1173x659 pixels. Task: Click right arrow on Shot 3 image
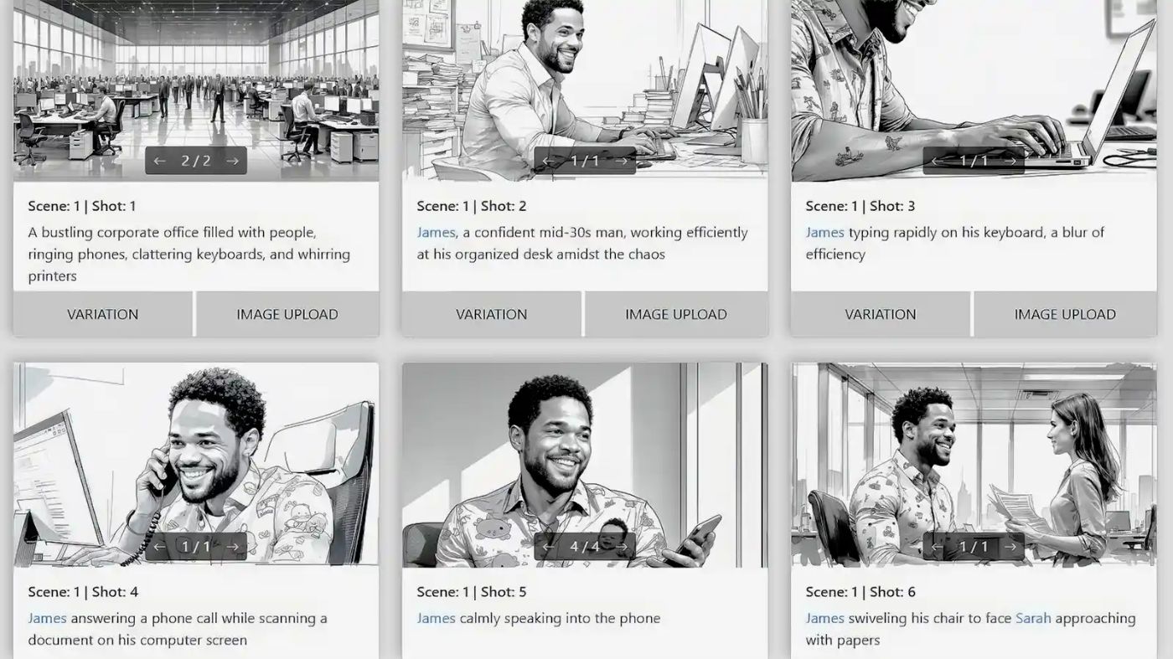1010,161
